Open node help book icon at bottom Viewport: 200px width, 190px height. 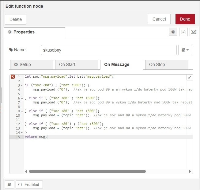click(x=9, y=184)
